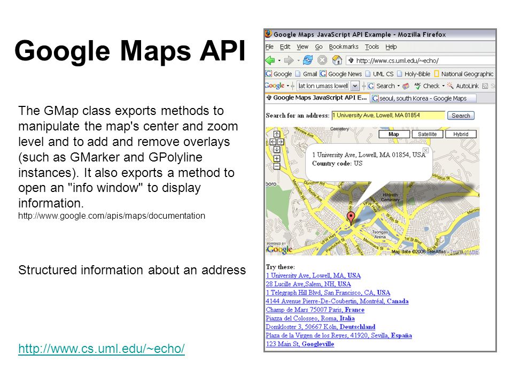Screen dimensions: 513x385
Task: Open the UML CS bookmark
Action: (379, 74)
